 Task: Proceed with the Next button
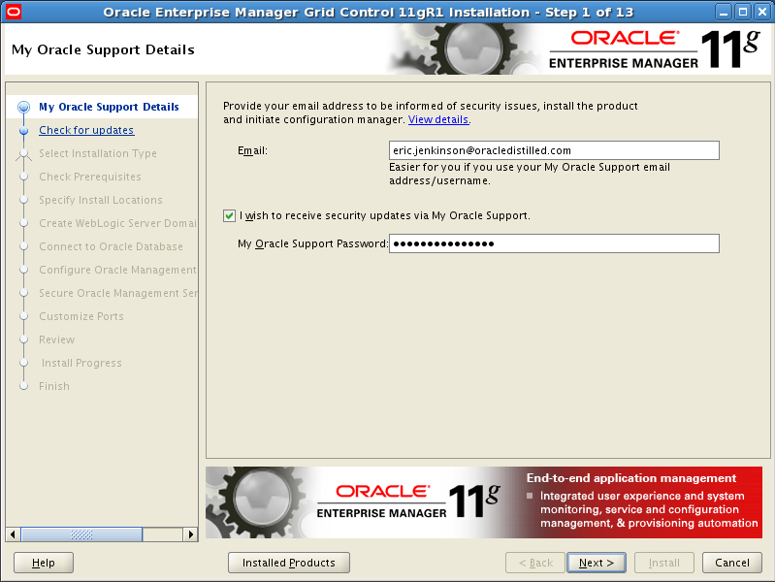click(x=597, y=563)
